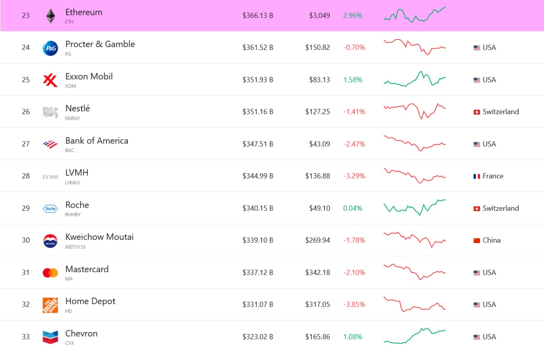Click the Ethereum 30-day price sparkline

pyautogui.click(x=414, y=15)
